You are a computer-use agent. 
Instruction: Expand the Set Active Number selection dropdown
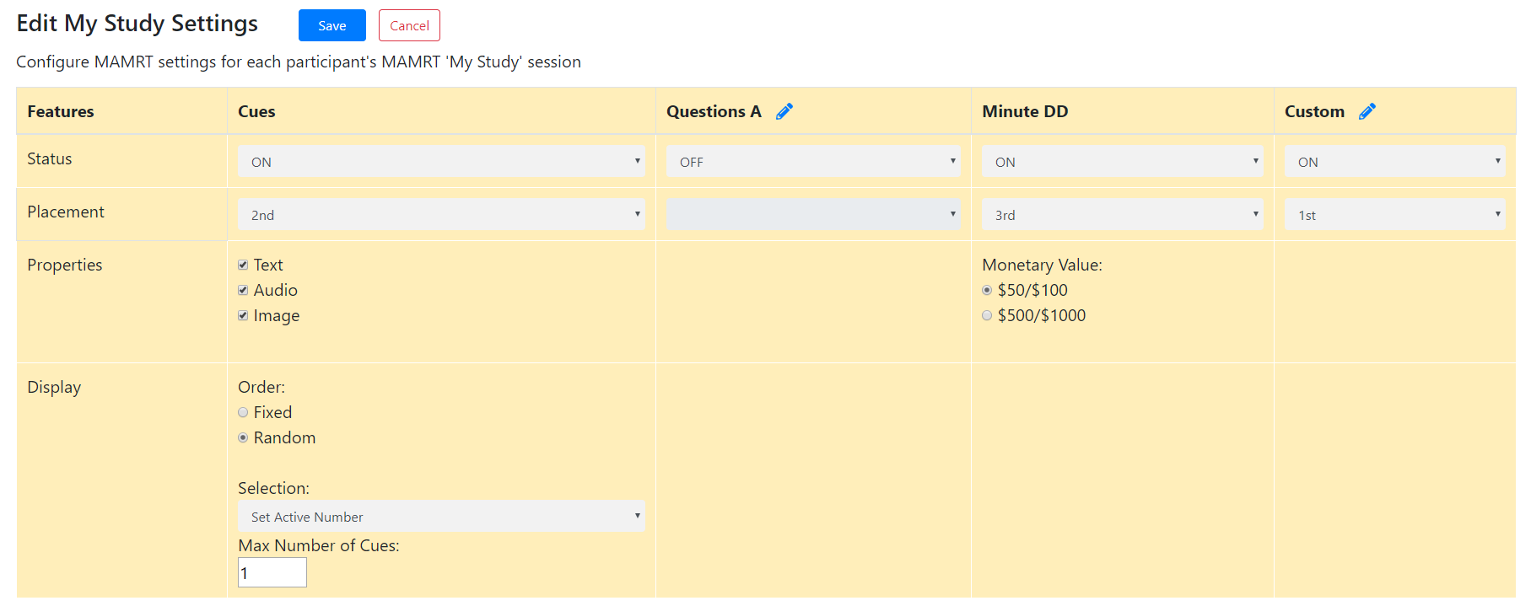click(441, 516)
